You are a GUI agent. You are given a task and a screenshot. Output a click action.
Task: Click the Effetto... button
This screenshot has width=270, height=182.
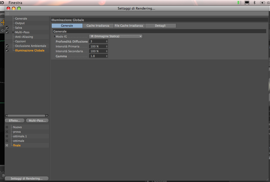click(x=15, y=120)
